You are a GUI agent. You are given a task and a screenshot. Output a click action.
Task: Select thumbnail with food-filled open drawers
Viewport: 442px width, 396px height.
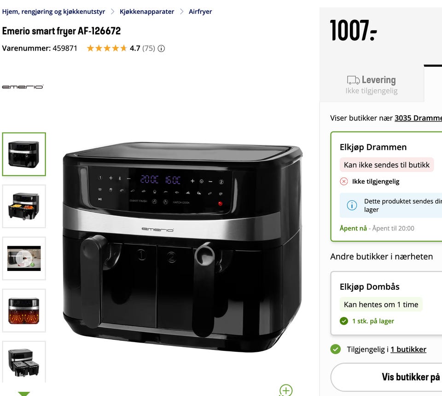point(24,207)
